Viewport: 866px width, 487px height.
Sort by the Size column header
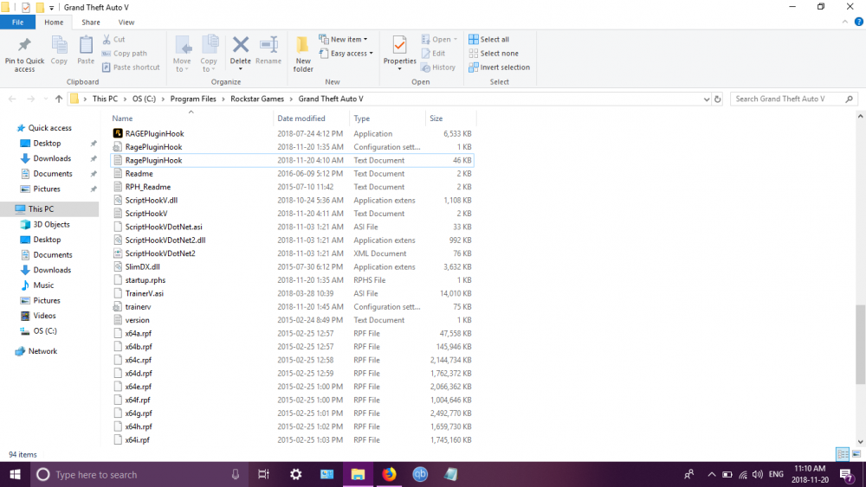coord(436,119)
